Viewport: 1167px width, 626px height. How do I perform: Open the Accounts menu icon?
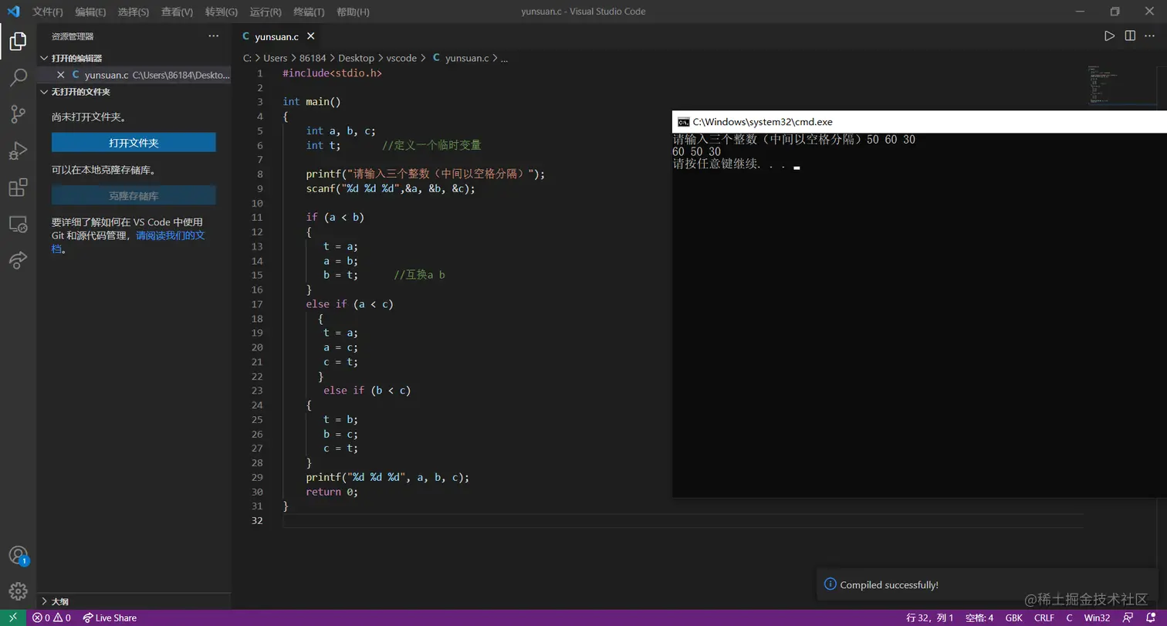18,555
